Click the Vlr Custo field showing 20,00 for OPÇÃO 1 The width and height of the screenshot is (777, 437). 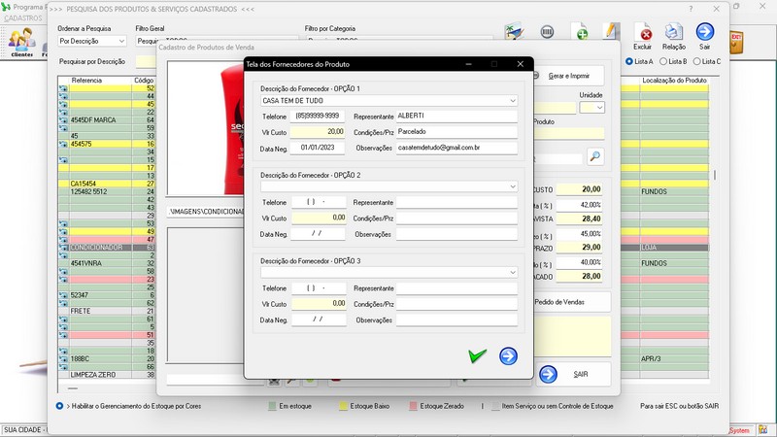[x=318, y=132]
